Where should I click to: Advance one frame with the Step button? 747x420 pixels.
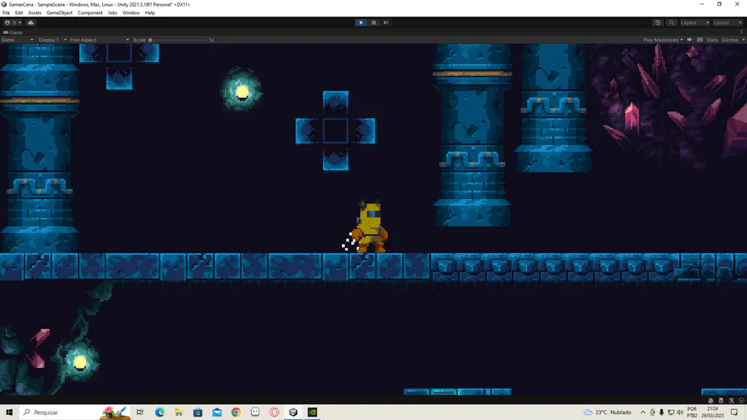point(386,22)
